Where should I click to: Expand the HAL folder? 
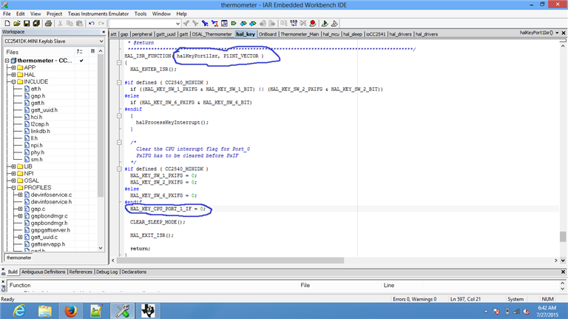(14, 75)
